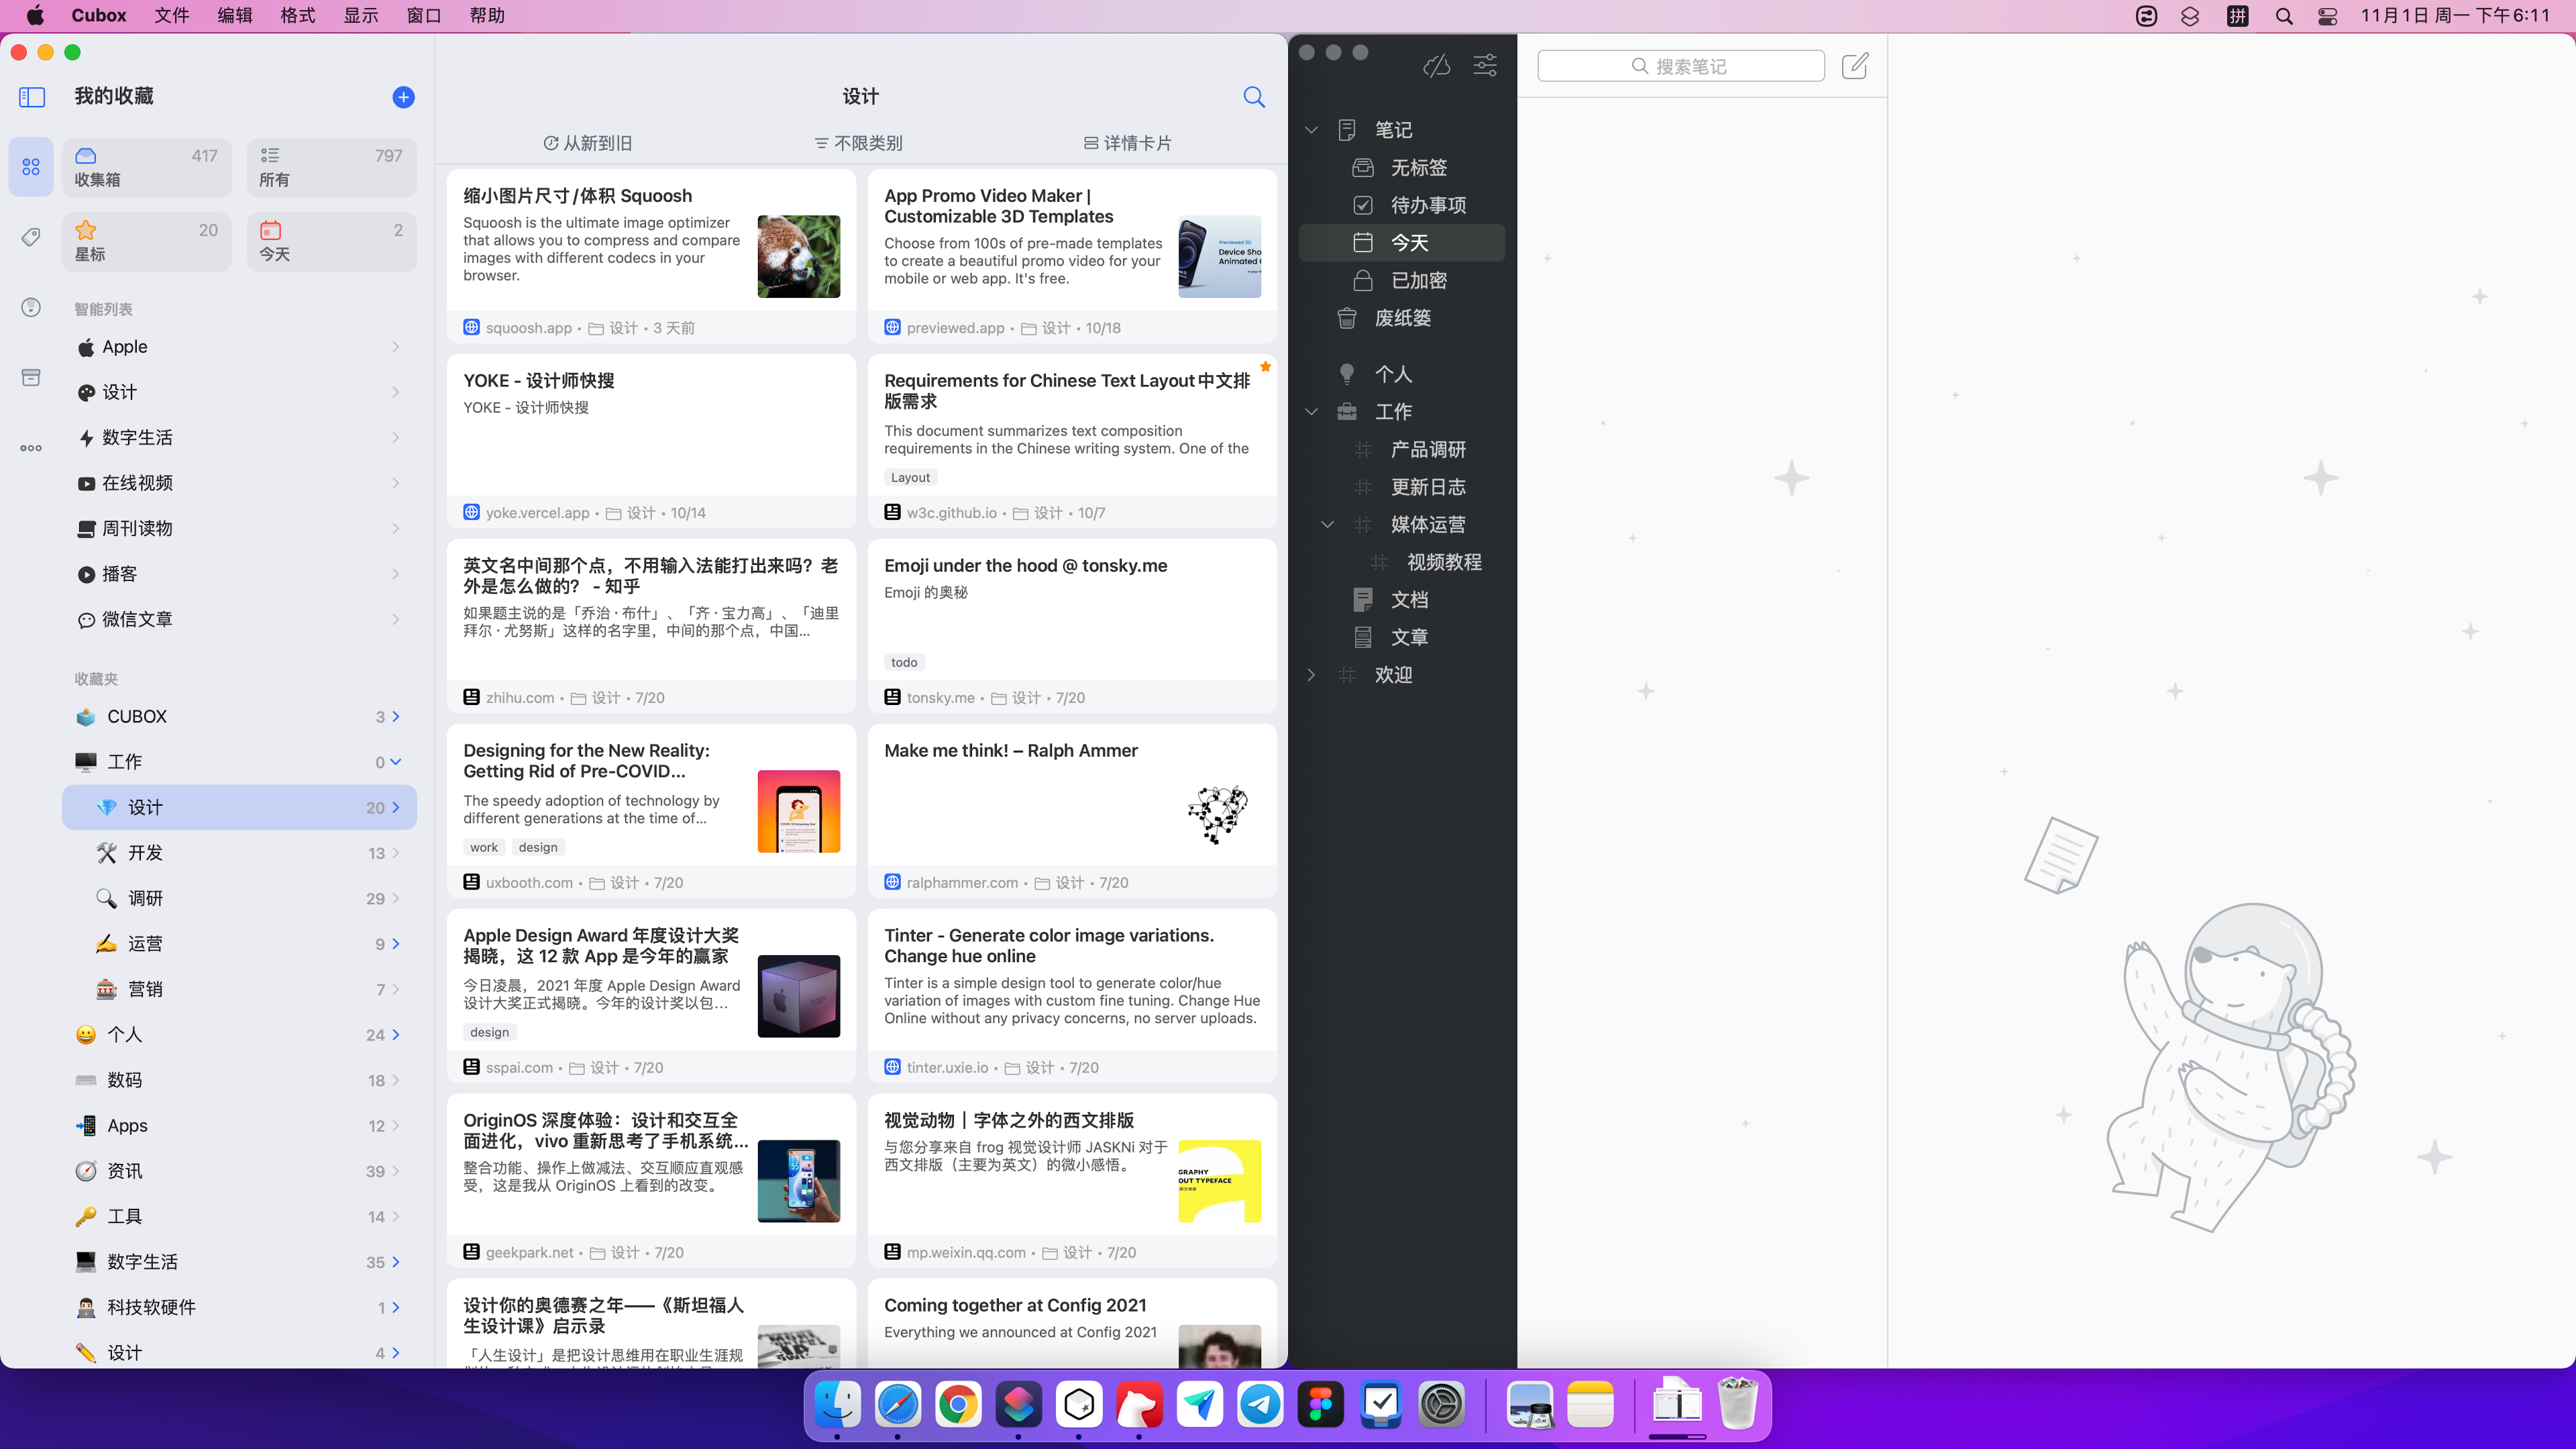Click the orange star on Requirements card
The height and width of the screenshot is (1449, 2576).
click(1265, 366)
